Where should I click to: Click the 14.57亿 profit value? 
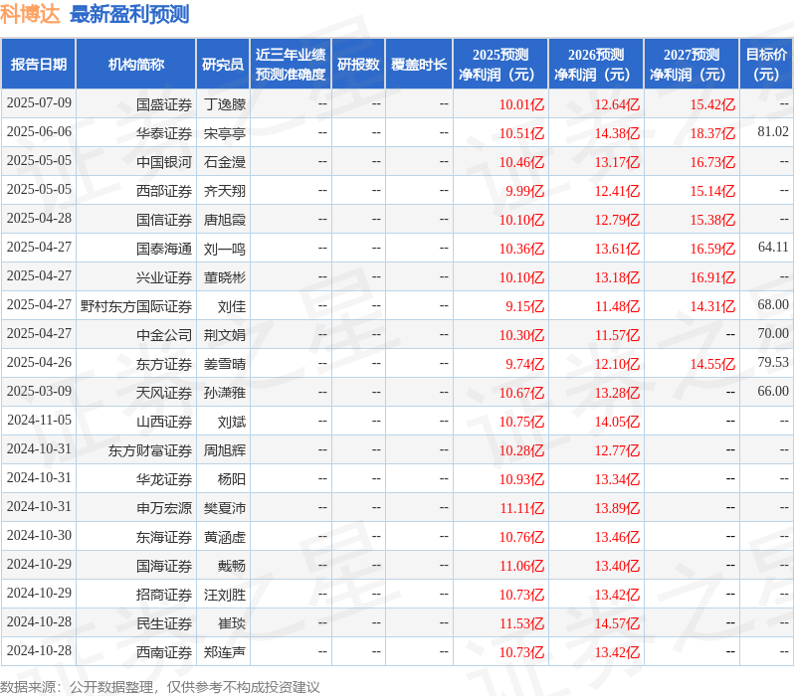click(x=617, y=623)
